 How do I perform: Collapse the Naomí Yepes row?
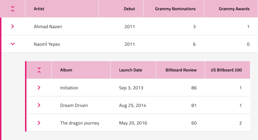(13, 44)
